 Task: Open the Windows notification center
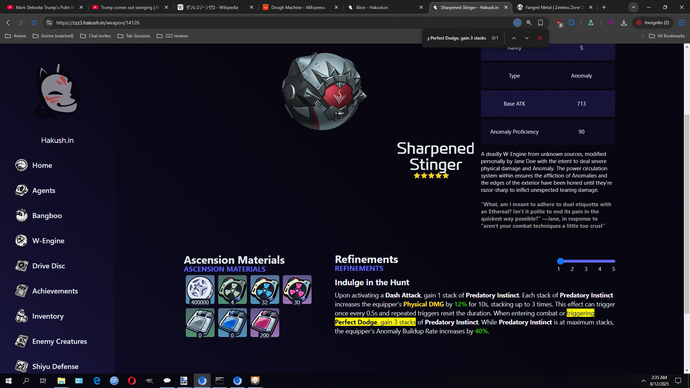coord(678,381)
